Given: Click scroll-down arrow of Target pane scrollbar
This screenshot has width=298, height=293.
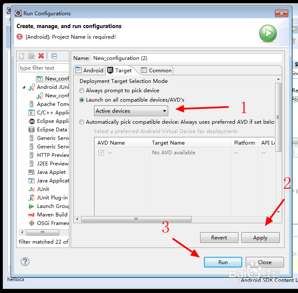Looking at the screenshot, I should pos(278,212).
